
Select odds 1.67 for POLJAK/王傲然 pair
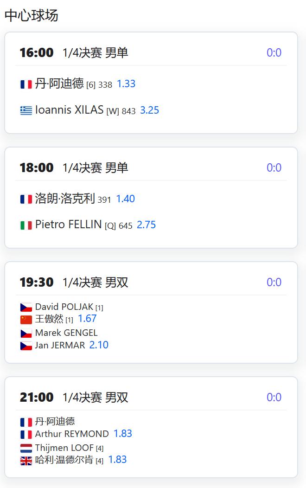click(87, 318)
